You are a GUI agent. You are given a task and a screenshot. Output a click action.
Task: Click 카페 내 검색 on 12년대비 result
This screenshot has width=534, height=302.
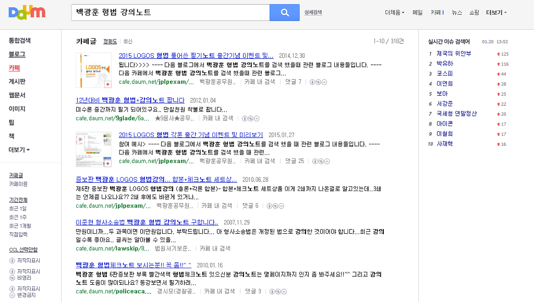click(218, 118)
